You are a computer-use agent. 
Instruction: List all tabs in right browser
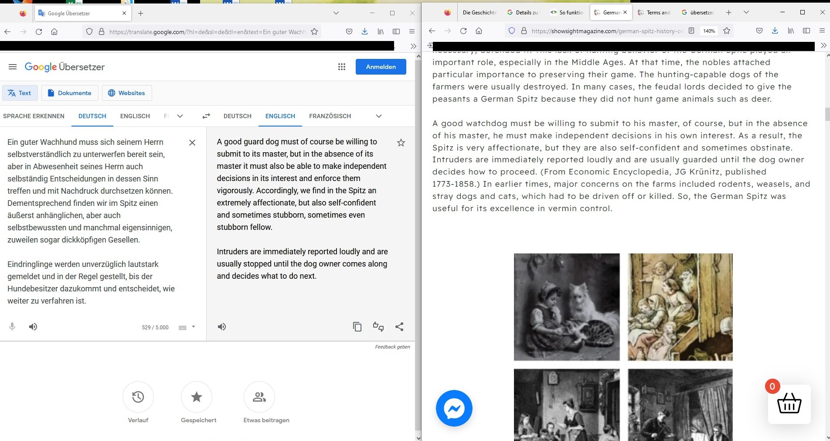[746, 13]
